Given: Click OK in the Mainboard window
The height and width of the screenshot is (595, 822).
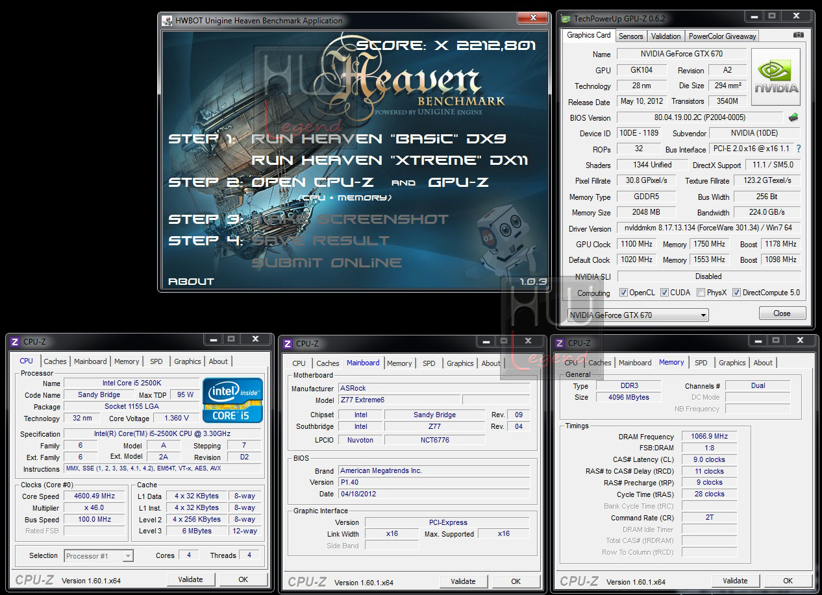Looking at the screenshot, I should tap(516, 581).
